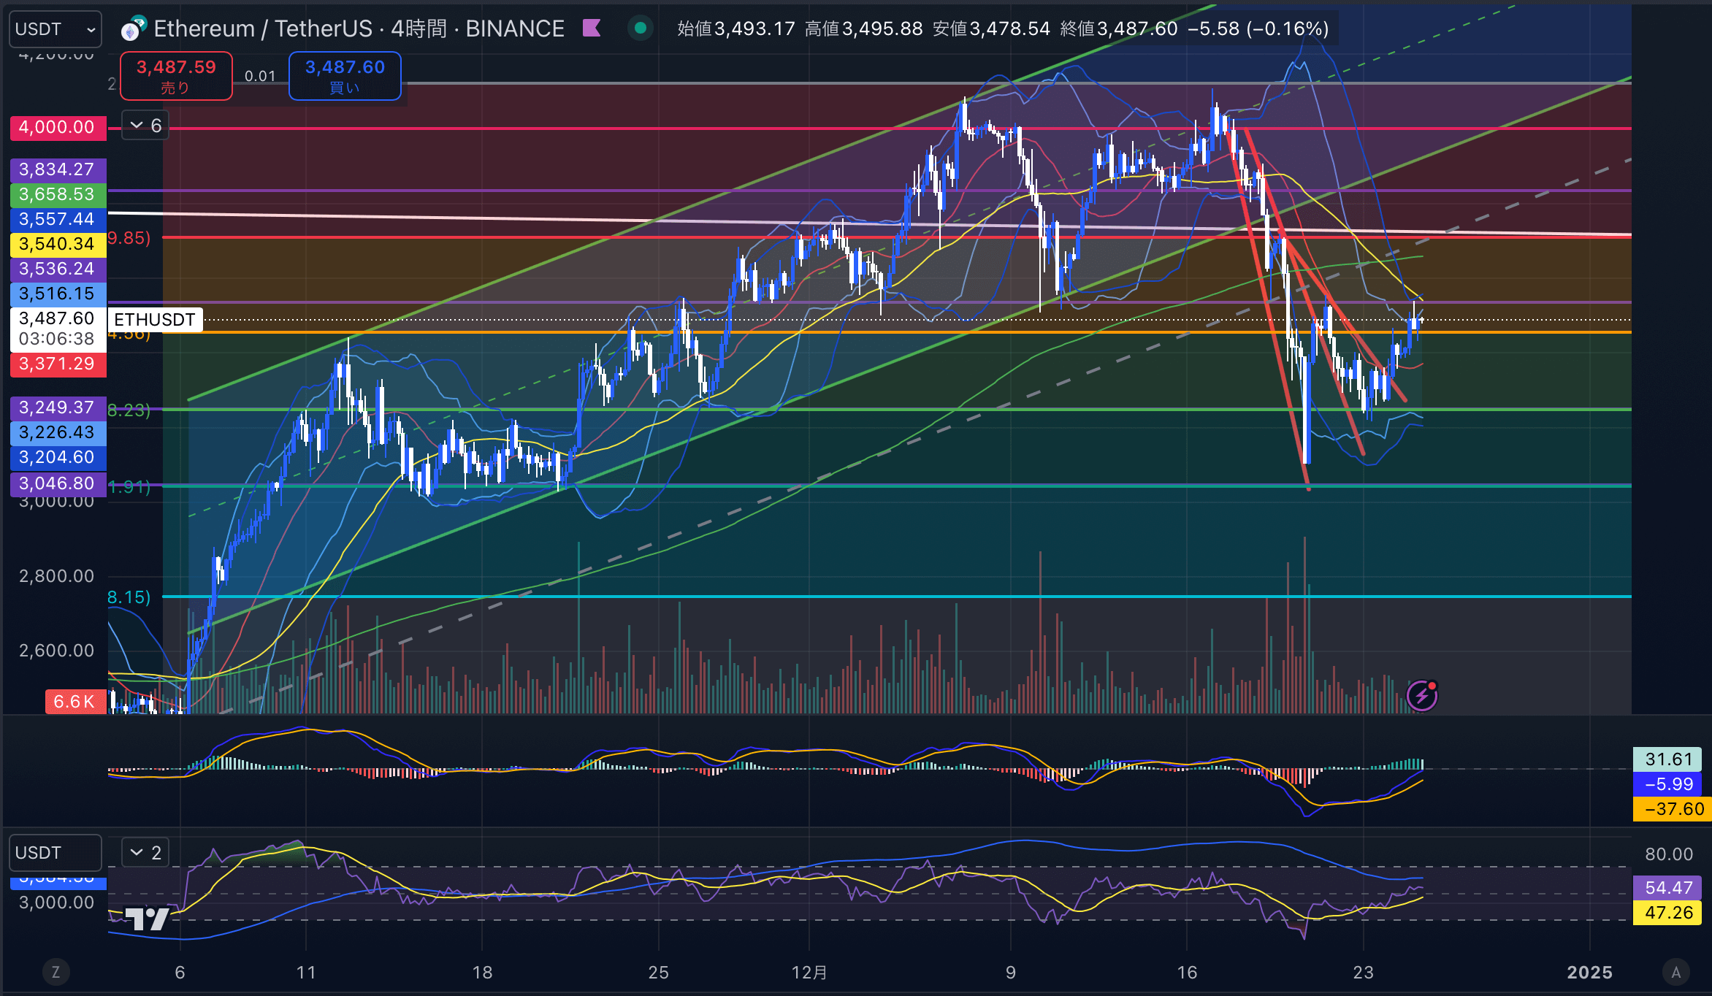Screen dimensions: 1712x996
Task: Click the 高値3,495.88 high price readout
Action: [x=864, y=28]
